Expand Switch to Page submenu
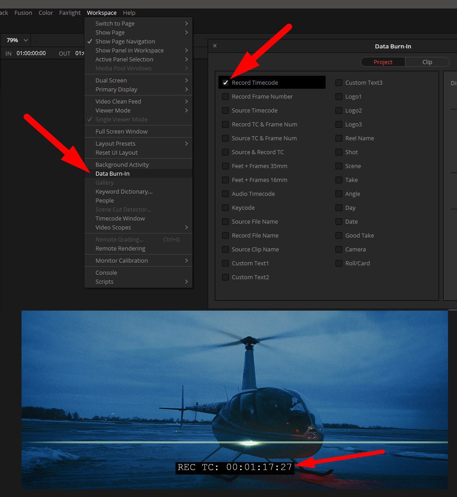This screenshot has width=457, height=497. (x=138, y=23)
